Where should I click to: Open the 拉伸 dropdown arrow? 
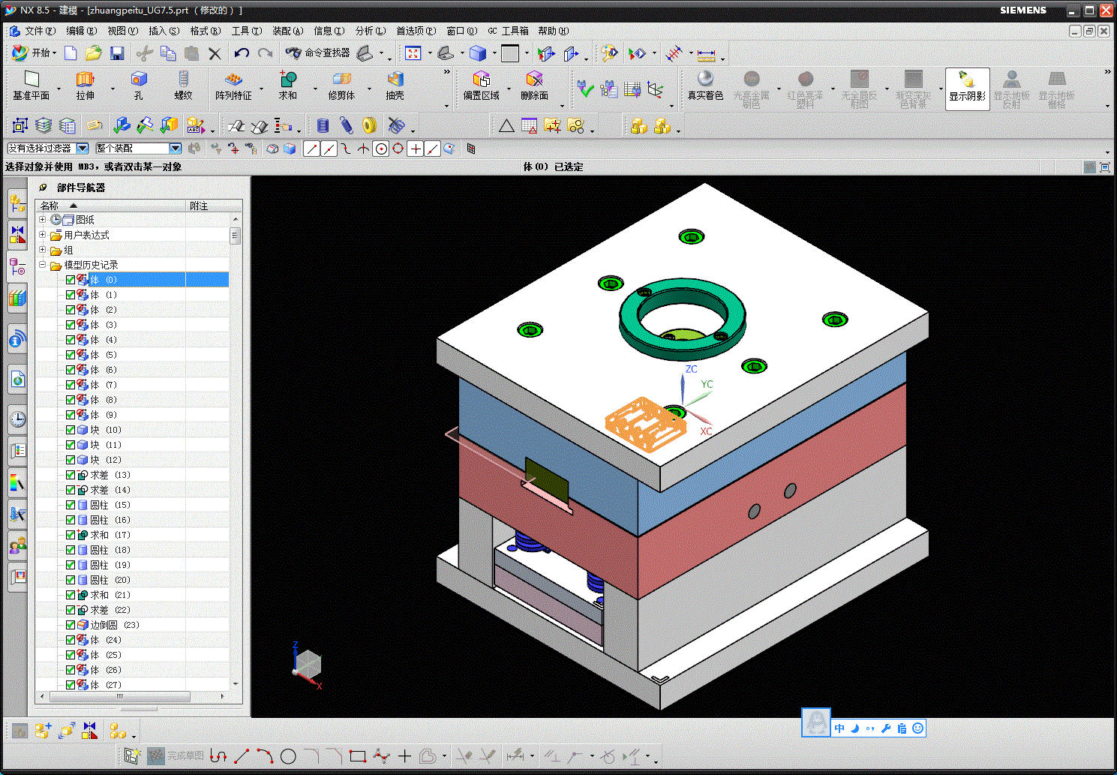[113, 89]
